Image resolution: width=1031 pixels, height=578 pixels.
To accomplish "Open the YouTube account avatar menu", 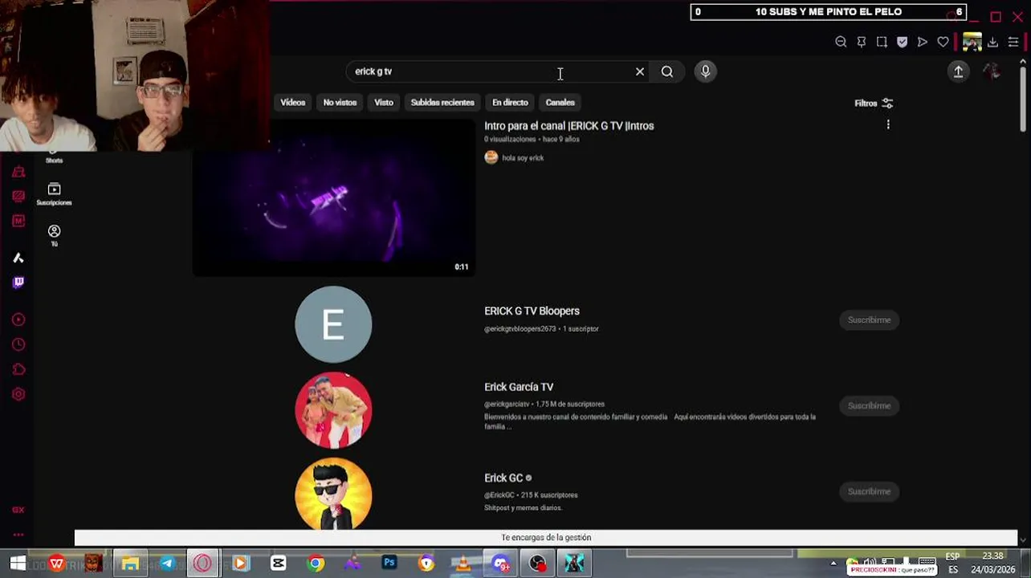I will click(x=992, y=71).
